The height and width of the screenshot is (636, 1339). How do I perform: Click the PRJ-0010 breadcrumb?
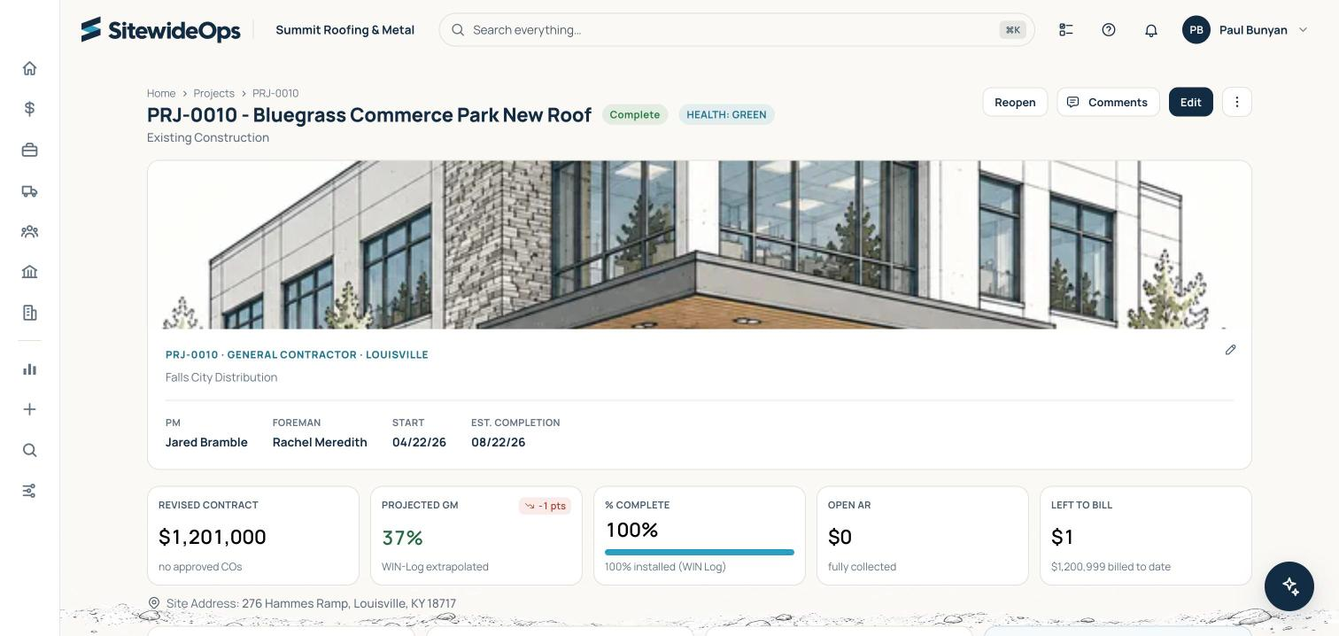pos(275,93)
